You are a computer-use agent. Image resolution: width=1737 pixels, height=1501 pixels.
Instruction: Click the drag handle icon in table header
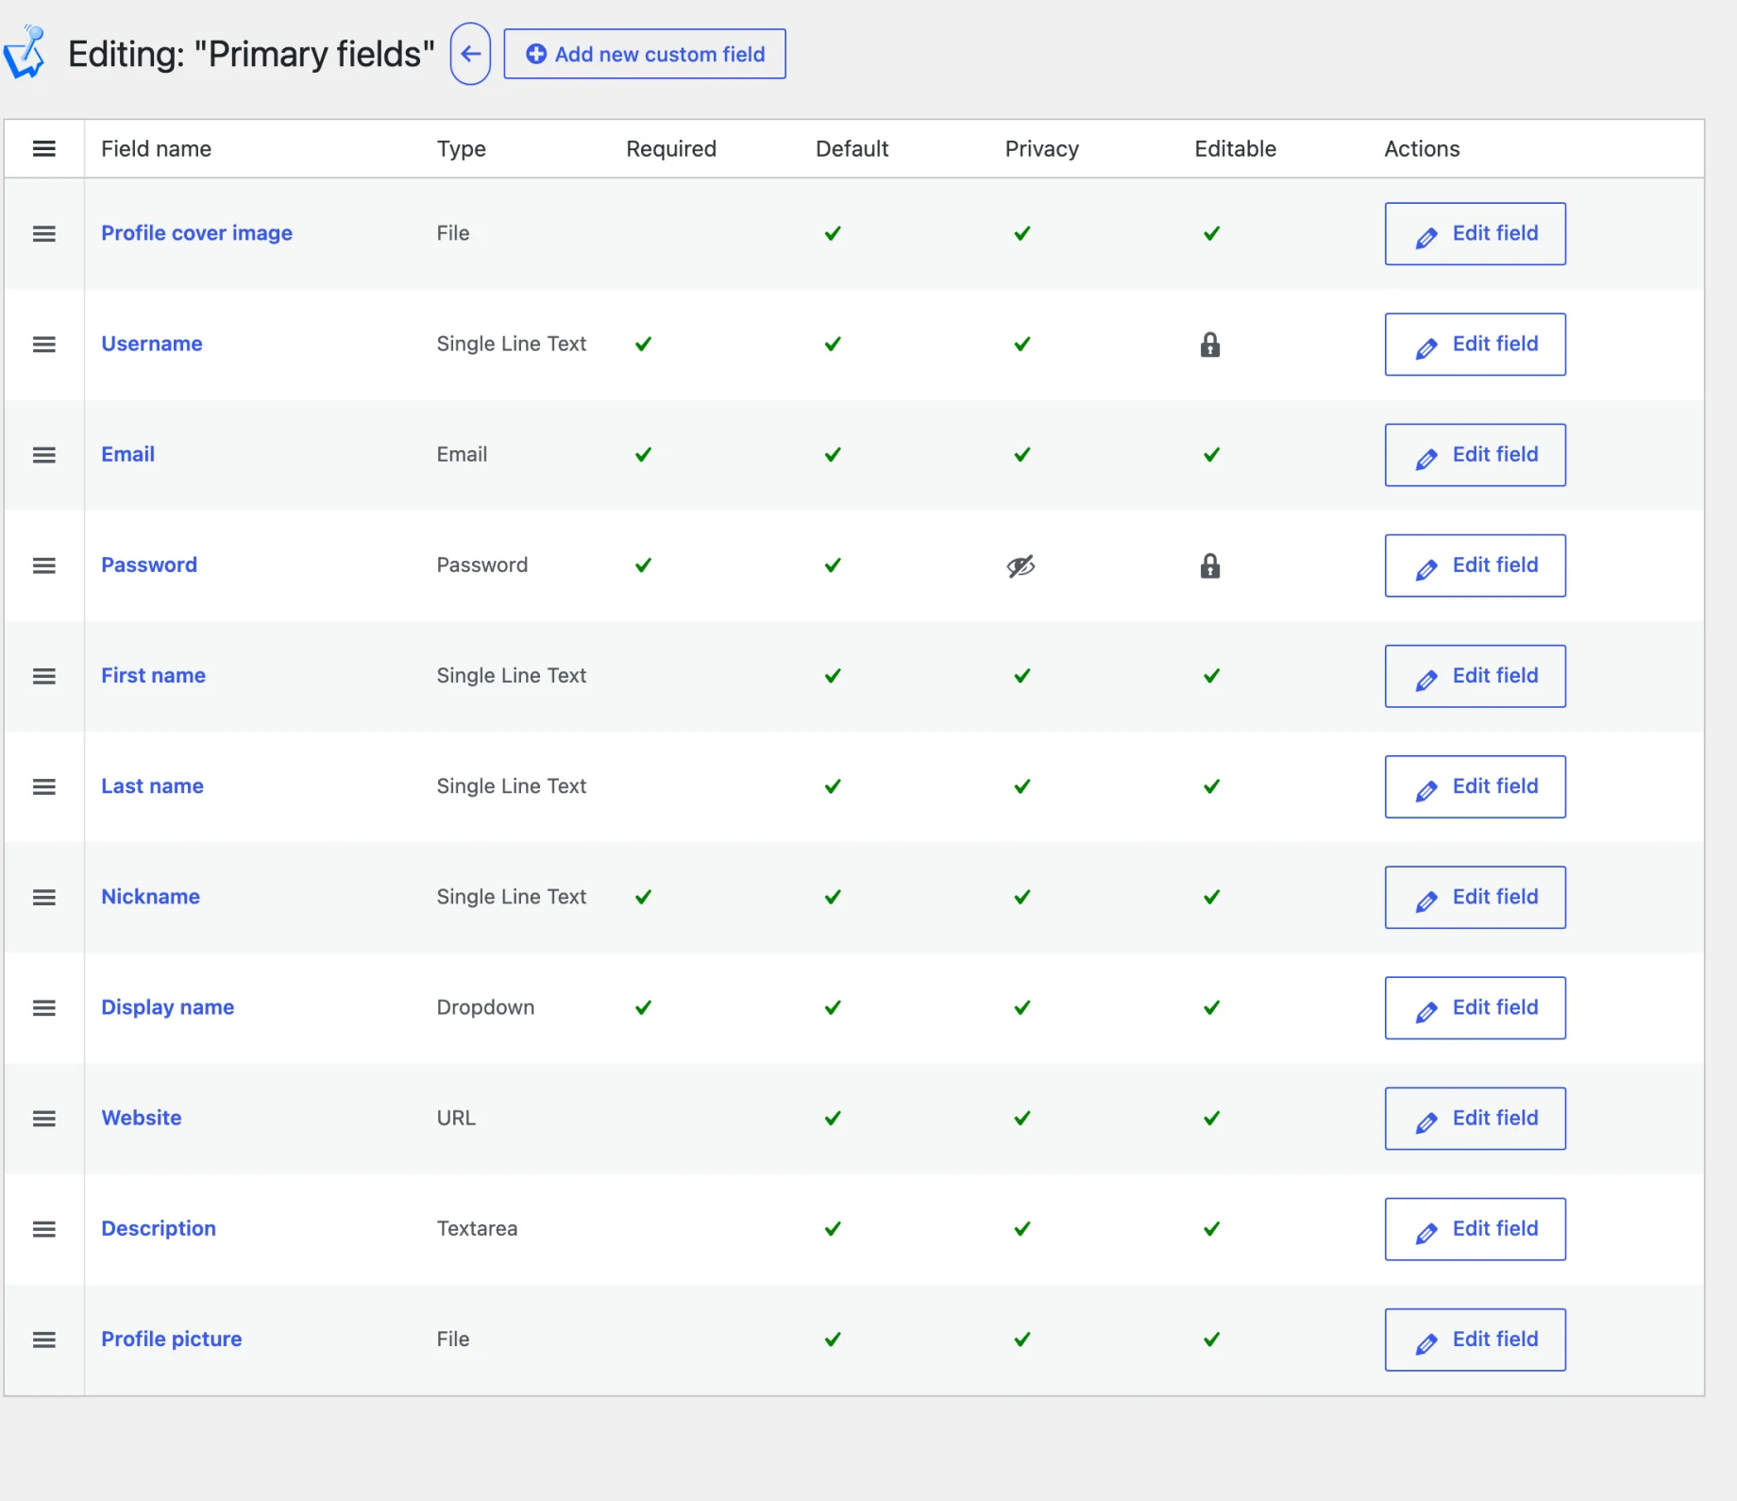[x=44, y=148]
